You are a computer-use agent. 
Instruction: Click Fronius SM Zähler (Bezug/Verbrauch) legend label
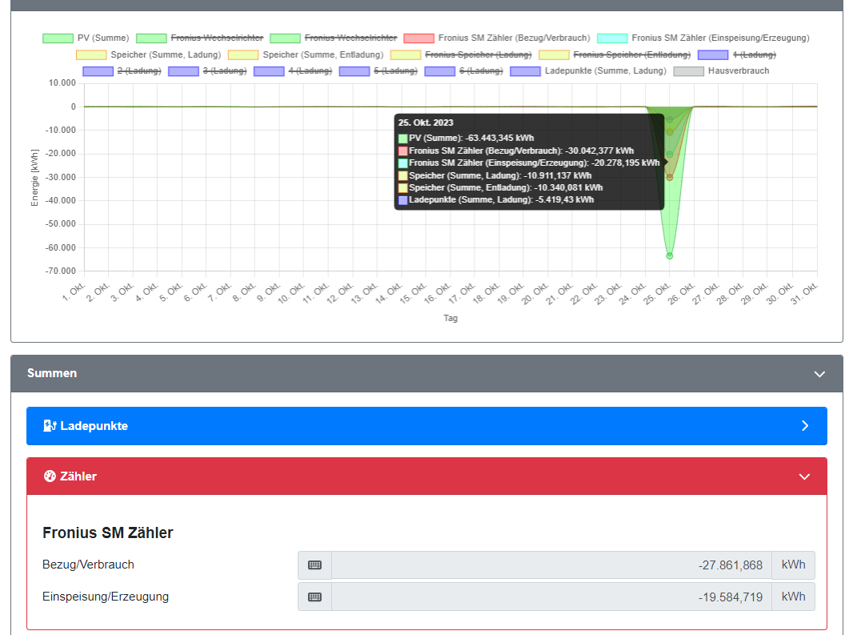tap(514, 38)
